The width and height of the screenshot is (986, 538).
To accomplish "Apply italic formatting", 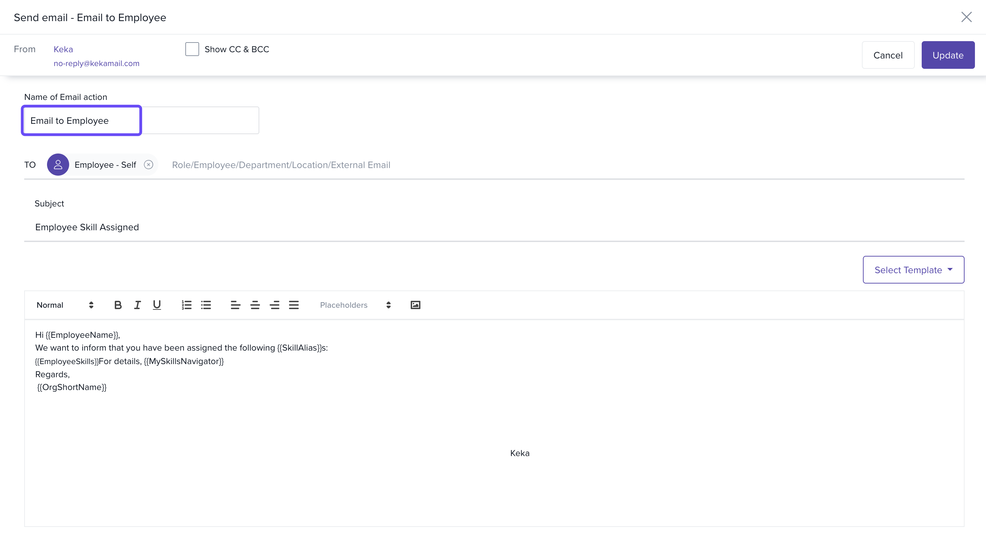I will pyautogui.click(x=137, y=305).
